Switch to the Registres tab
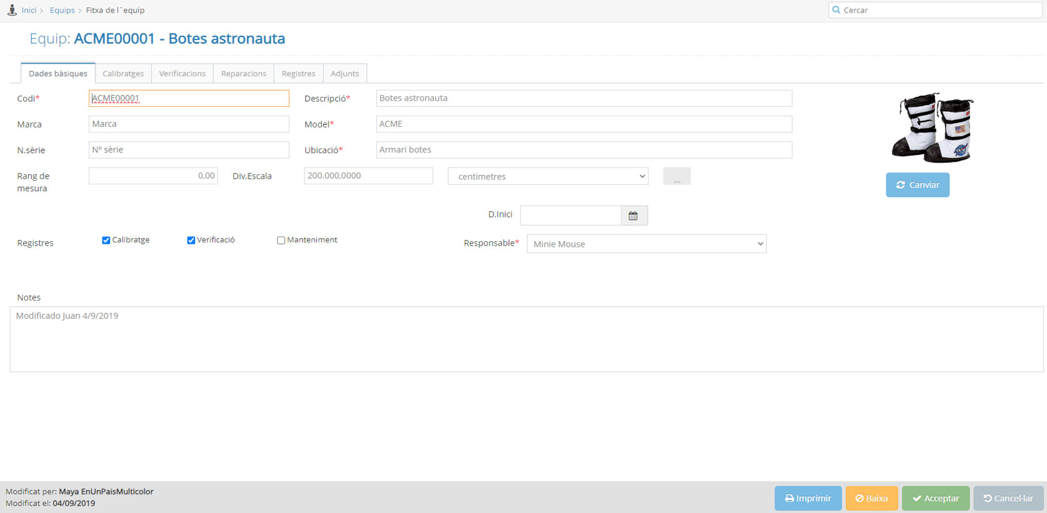This screenshot has height=513, width=1047. [298, 73]
